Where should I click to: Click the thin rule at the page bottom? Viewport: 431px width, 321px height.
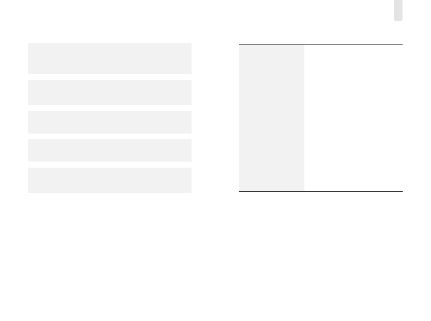215,320
